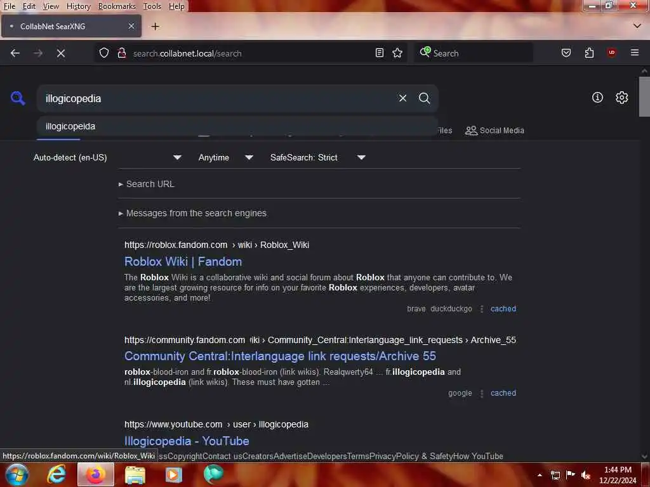Click the insecure connection padlock icon
Screen dimensions: 650x487
point(122,53)
